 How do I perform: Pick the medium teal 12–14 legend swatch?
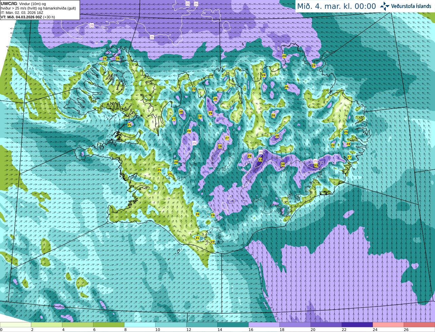(202, 325)
